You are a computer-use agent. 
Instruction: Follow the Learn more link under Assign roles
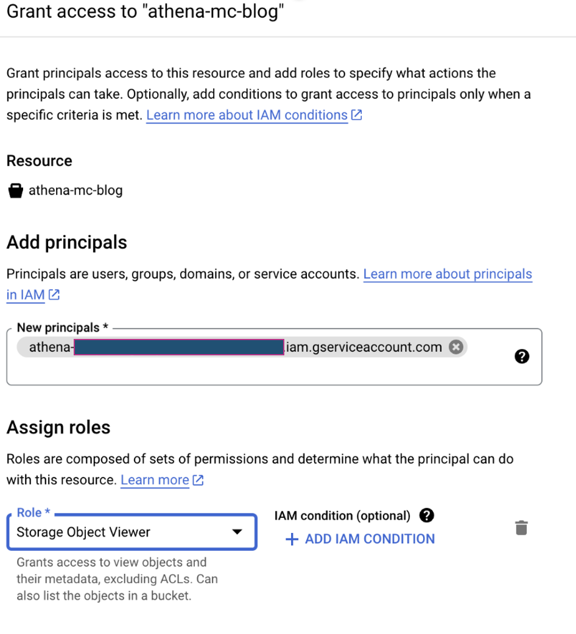[155, 480]
